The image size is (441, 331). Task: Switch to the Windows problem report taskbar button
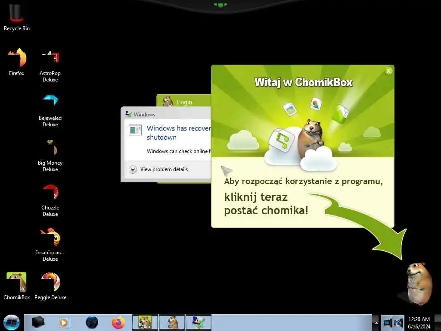pos(198,322)
